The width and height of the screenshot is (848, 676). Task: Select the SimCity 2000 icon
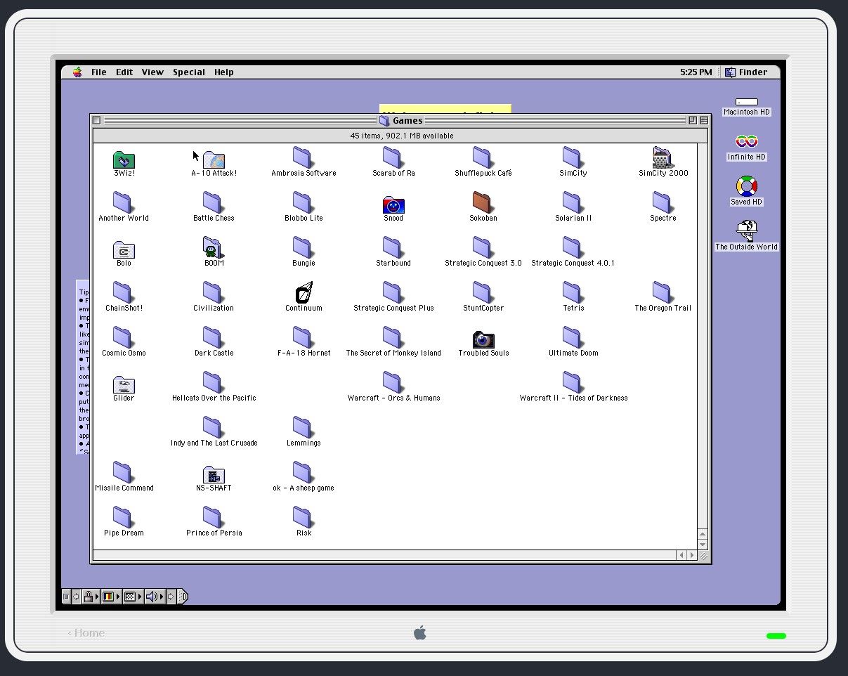[x=663, y=158]
